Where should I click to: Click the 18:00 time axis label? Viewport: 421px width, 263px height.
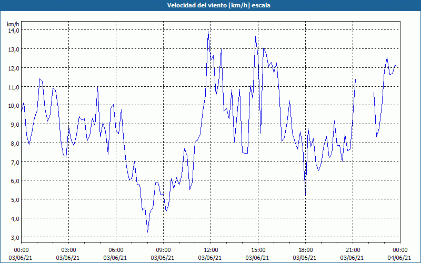click(306, 250)
